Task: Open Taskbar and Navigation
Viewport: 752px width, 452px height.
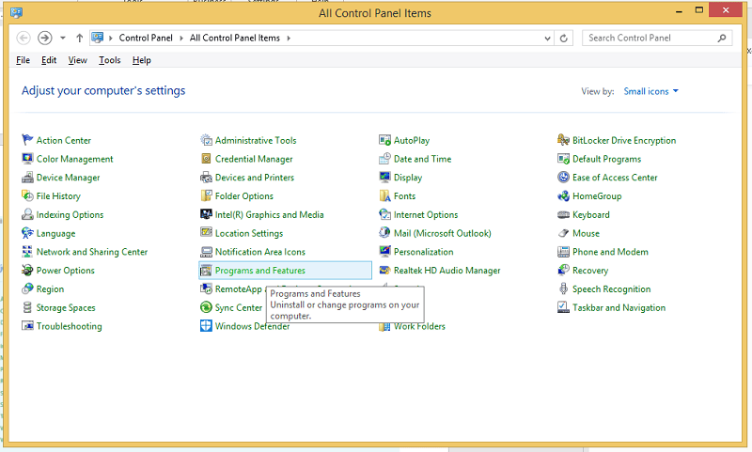Action: [x=619, y=307]
